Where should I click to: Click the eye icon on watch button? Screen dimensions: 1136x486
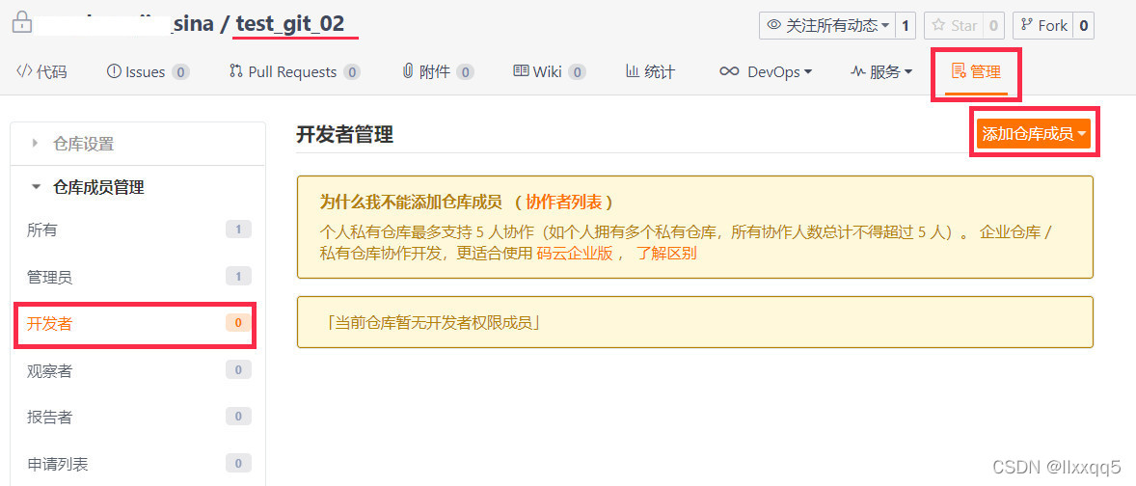(774, 25)
